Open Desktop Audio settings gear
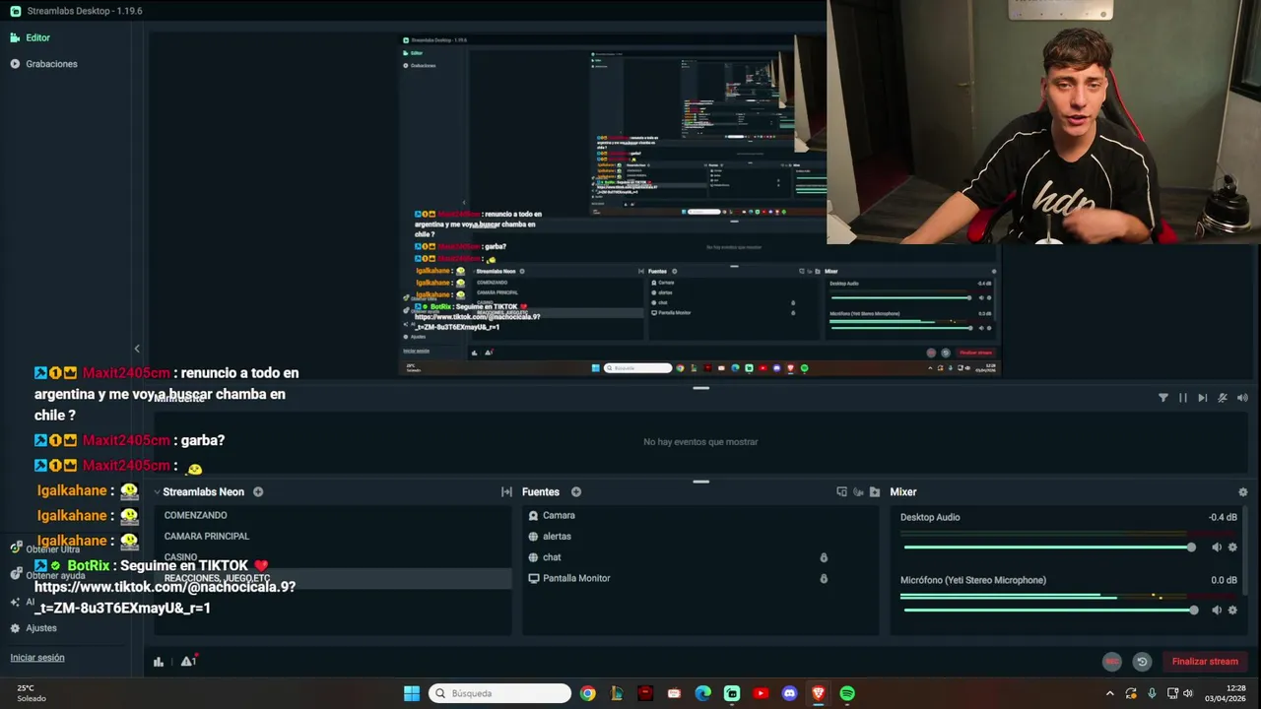Screen dimensions: 1261x709 click(x=1232, y=548)
